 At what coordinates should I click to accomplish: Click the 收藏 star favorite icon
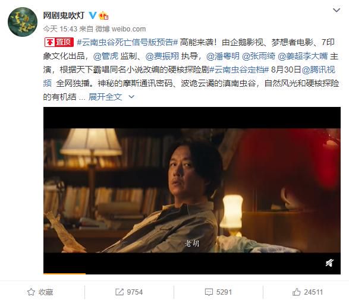(31, 292)
